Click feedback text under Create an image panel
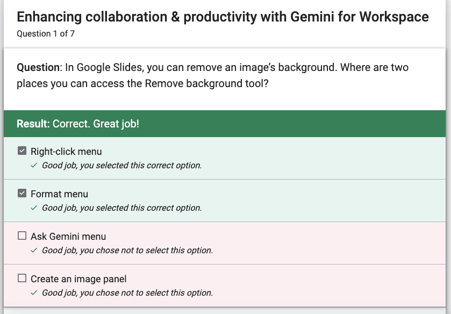This screenshot has height=314, width=451. click(x=127, y=292)
